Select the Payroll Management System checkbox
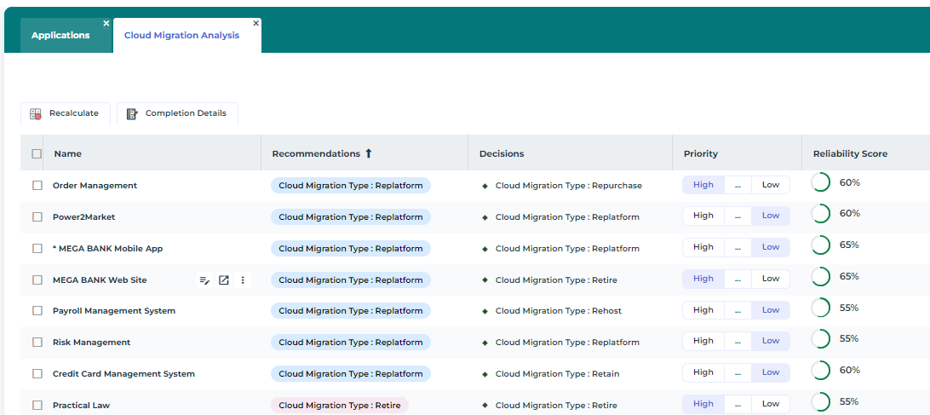Image resolution: width=930 pixels, height=415 pixels. 37,311
